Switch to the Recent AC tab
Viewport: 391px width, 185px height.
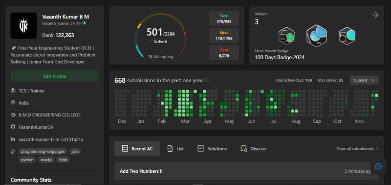pyautogui.click(x=137, y=149)
